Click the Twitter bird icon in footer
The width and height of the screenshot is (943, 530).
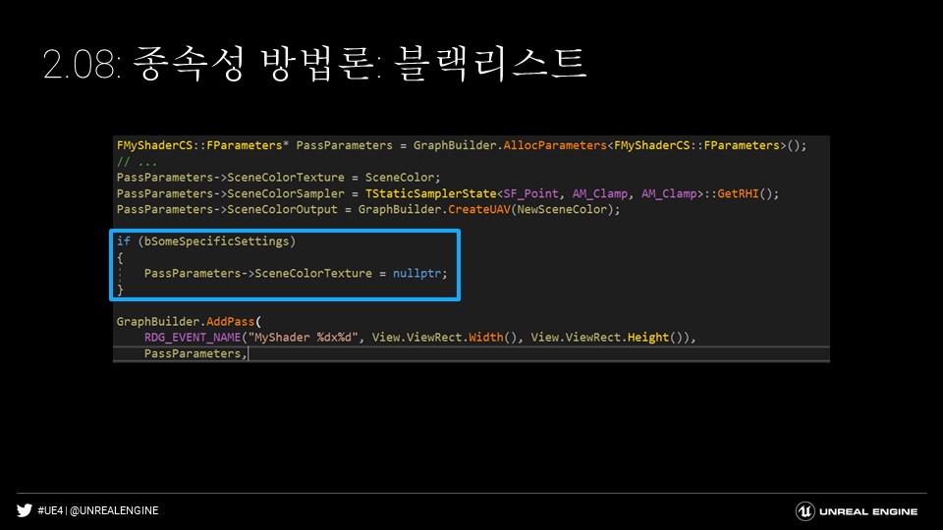(x=24, y=510)
